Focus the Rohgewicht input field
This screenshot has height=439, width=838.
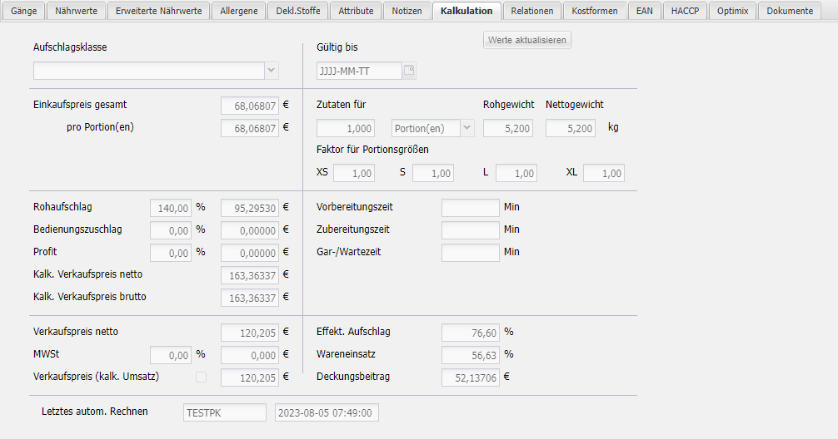tap(507, 128)
